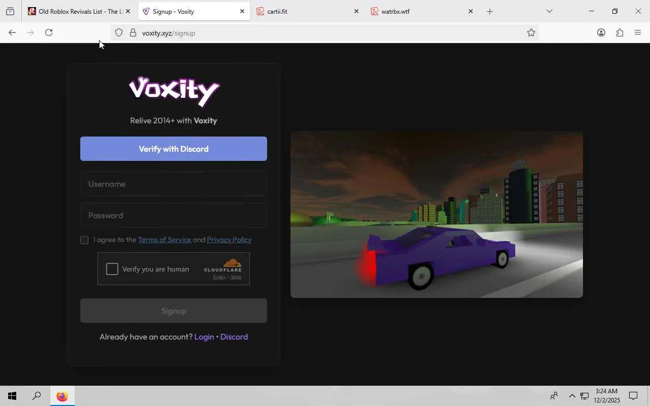Close the Signup - Voxity tab

[242, 11]
